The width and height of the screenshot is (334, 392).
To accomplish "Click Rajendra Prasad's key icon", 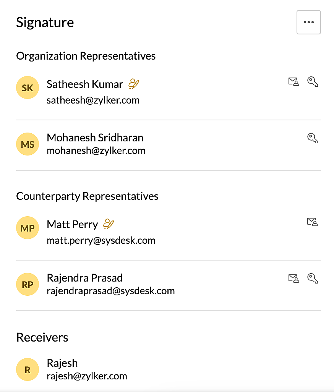I will tap(313, 278).
